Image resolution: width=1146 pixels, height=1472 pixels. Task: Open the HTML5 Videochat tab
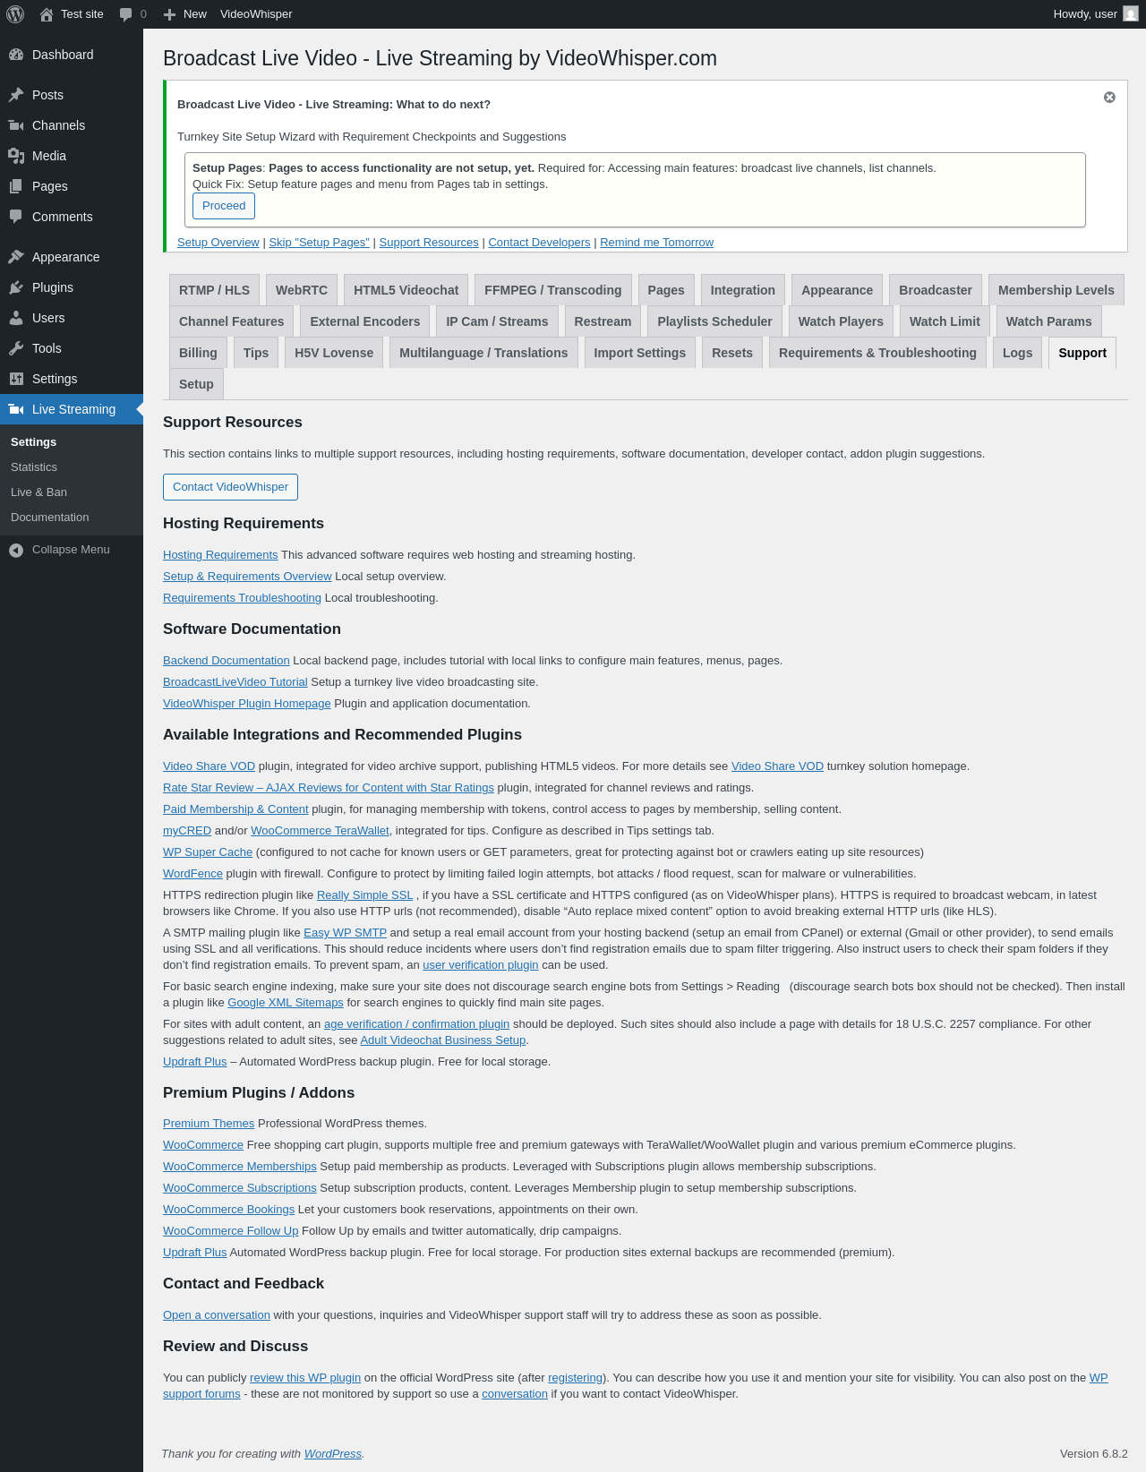click(x=406, y=290)
